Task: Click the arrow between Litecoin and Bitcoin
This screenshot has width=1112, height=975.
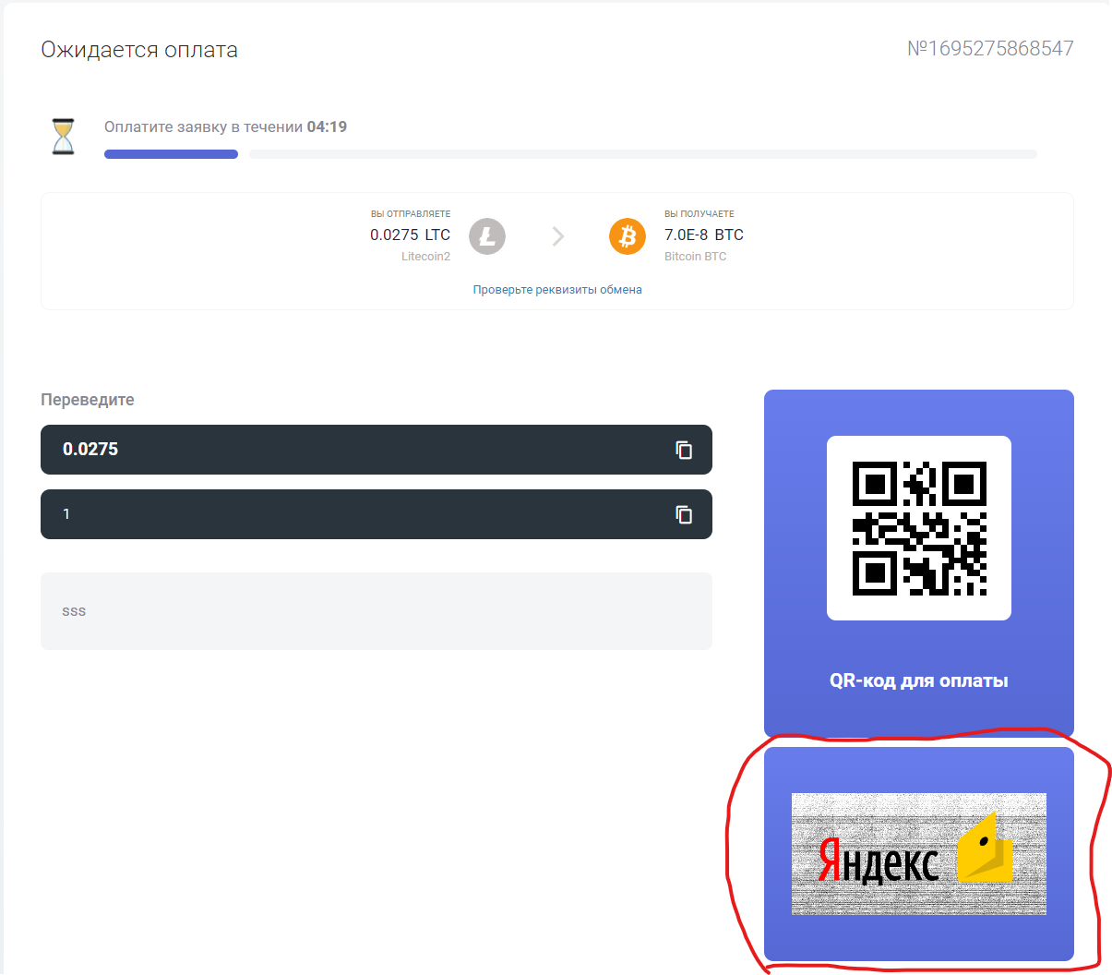Action: tap(557, 236)
